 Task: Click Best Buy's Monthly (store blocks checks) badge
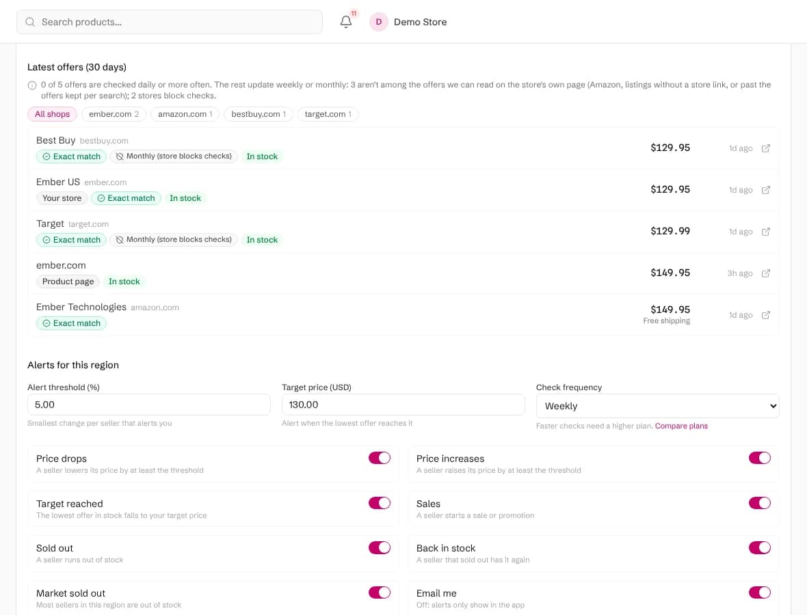174,156
